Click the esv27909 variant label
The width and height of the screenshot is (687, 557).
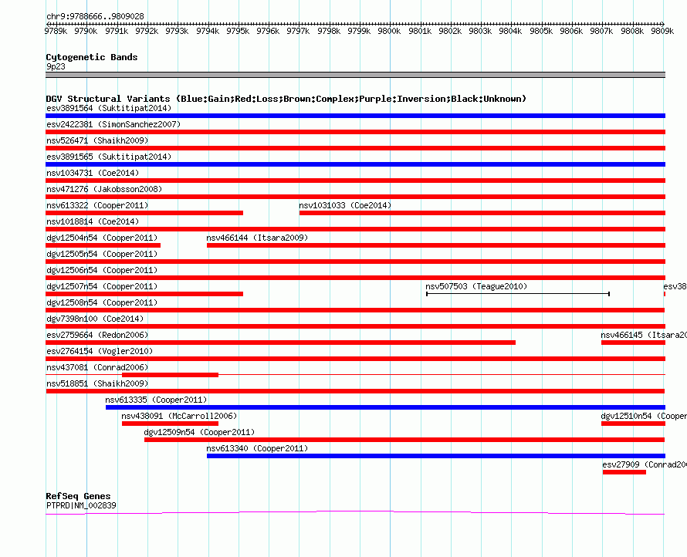[x=645, y=464]
